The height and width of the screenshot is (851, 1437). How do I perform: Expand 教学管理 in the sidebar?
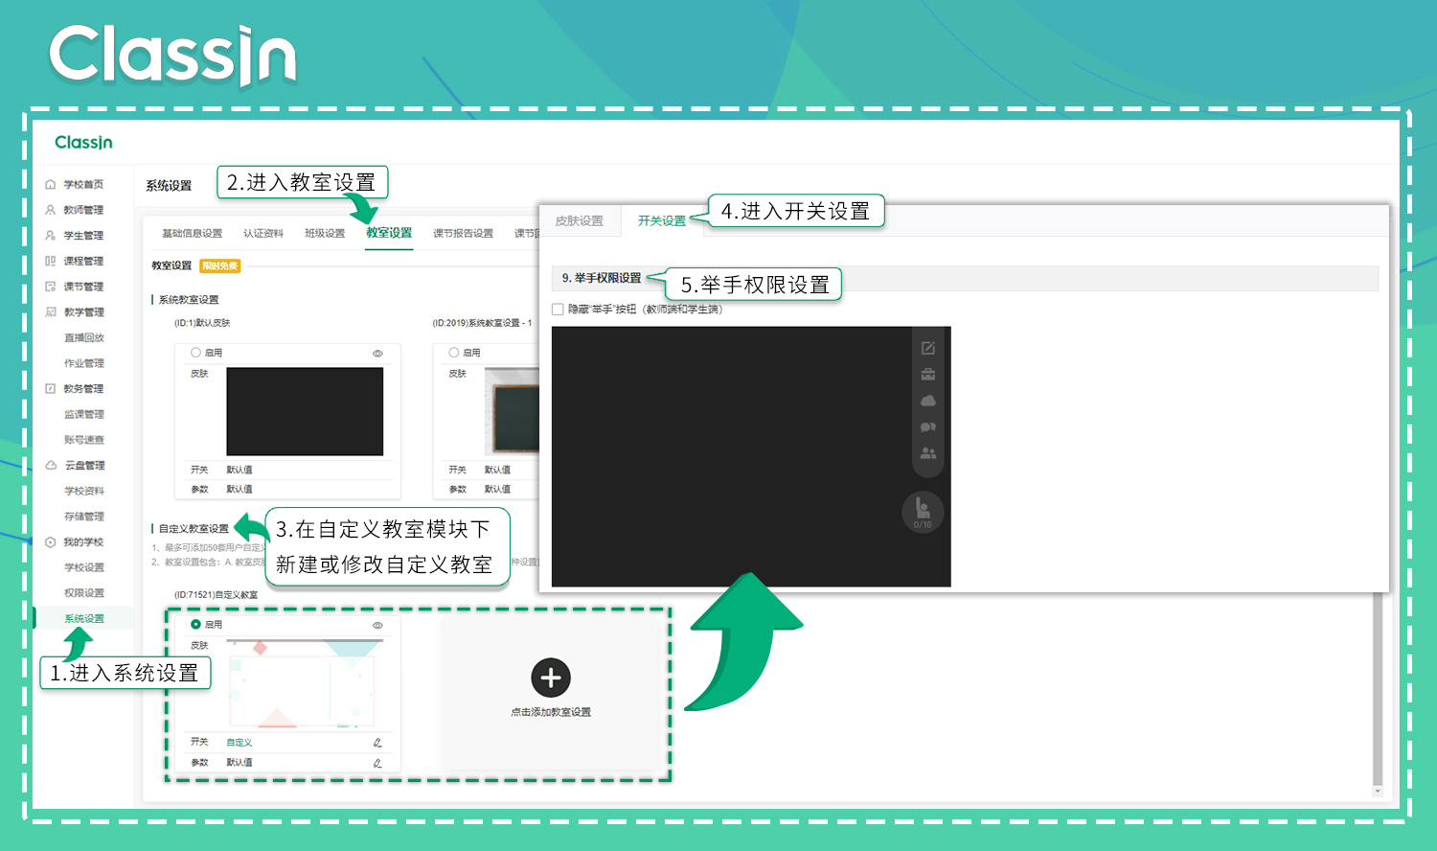point(83,311)
